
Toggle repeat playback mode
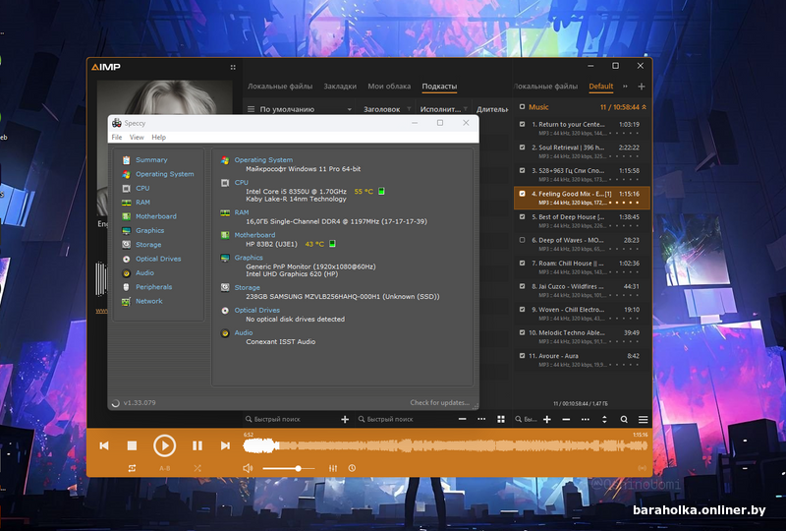(132, 468)
